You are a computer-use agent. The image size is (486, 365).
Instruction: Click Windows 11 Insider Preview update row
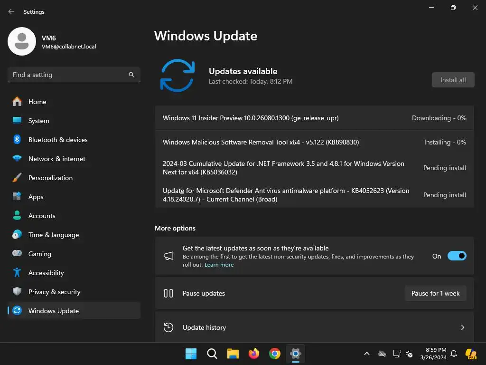(x=315, y=118)
